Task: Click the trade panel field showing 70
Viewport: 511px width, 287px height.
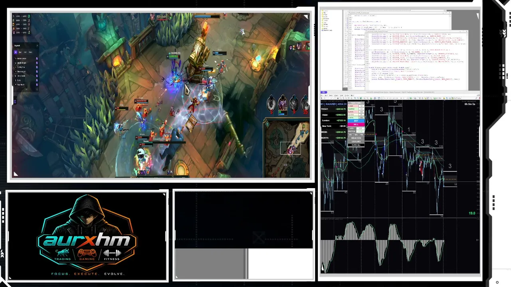Action: (361, 115)
